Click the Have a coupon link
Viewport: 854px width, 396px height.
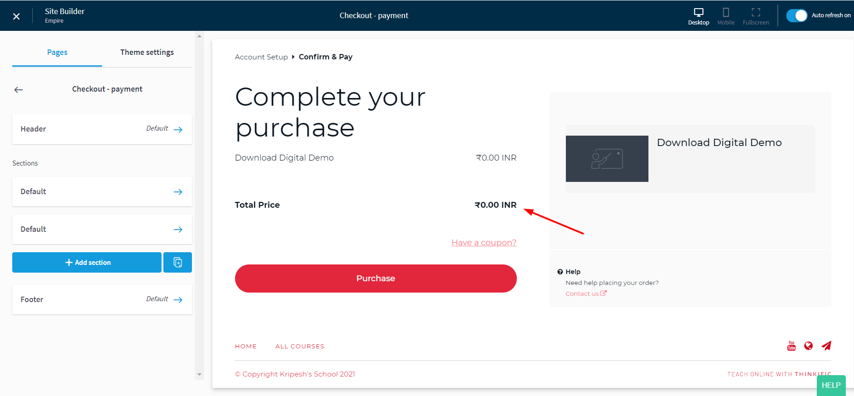484,243
